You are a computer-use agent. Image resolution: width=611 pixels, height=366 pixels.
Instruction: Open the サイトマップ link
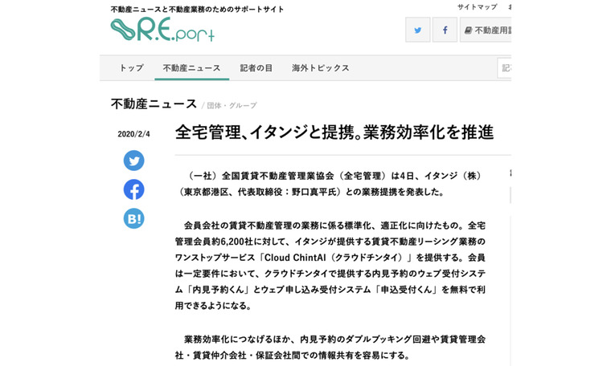(x=477, y=7)
